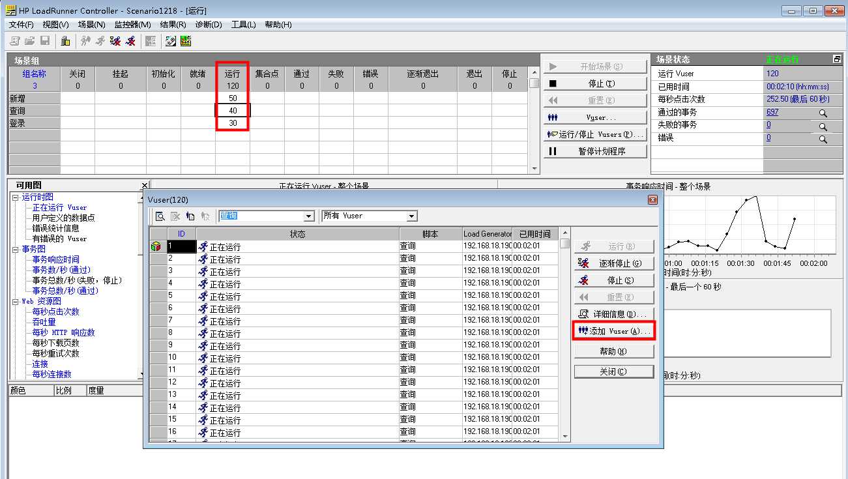The image size is (848, 479).
Task: Click the gradual stop hourglass toolbar icon
Action: [115, 41]
